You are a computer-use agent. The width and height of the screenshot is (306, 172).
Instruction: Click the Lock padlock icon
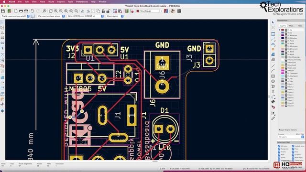(x=103, y=11)
